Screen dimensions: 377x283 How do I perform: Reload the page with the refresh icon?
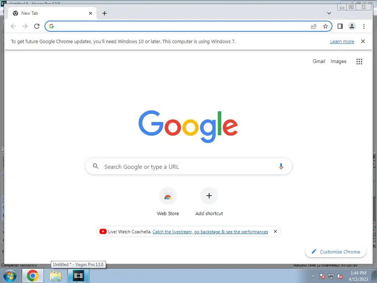pyautogui.click(x=37, y=26)
